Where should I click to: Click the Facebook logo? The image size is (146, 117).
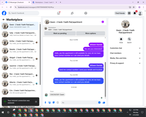[4, 13]
